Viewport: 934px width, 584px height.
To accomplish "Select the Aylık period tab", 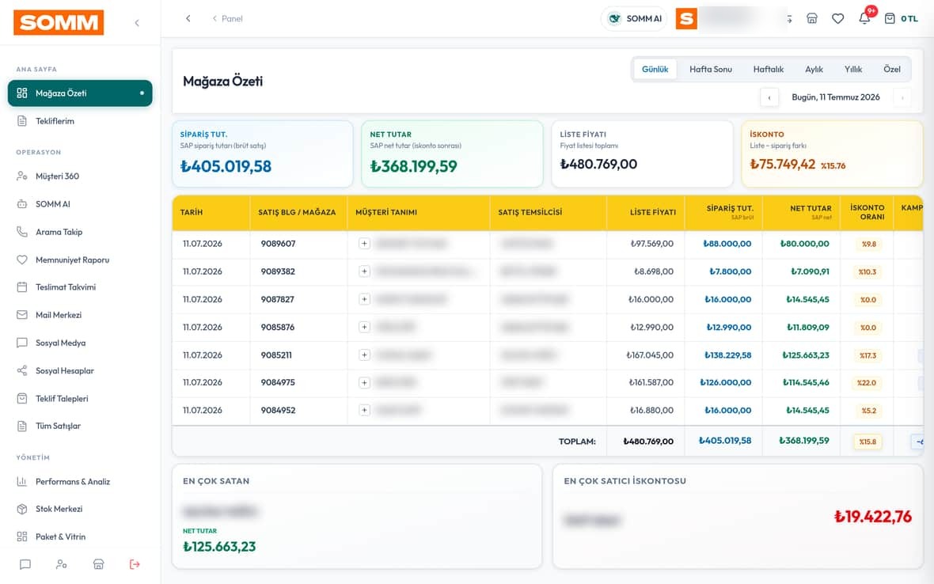I will click(814, 69).
